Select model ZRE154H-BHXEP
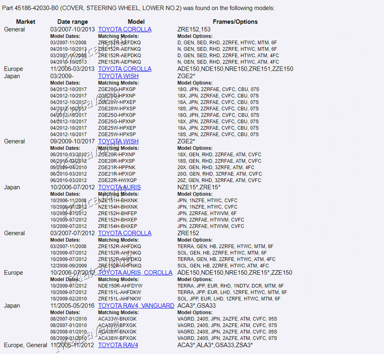Viewport: 384px width, 354px height. tap(118, 226)
